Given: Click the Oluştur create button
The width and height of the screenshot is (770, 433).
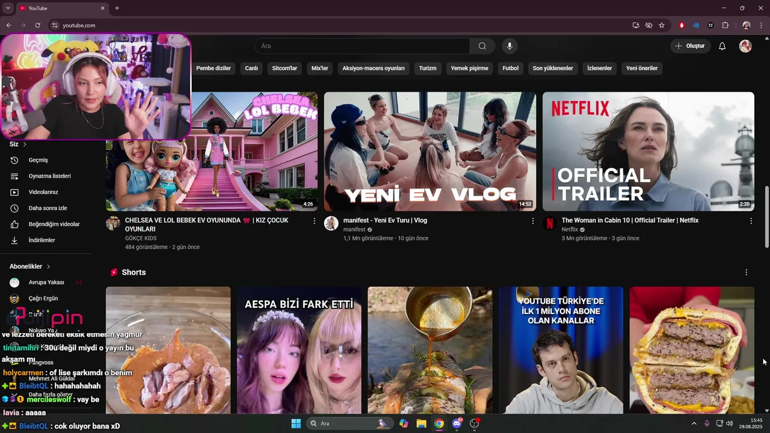Looking at the screenshot, I should coord(691,46).
